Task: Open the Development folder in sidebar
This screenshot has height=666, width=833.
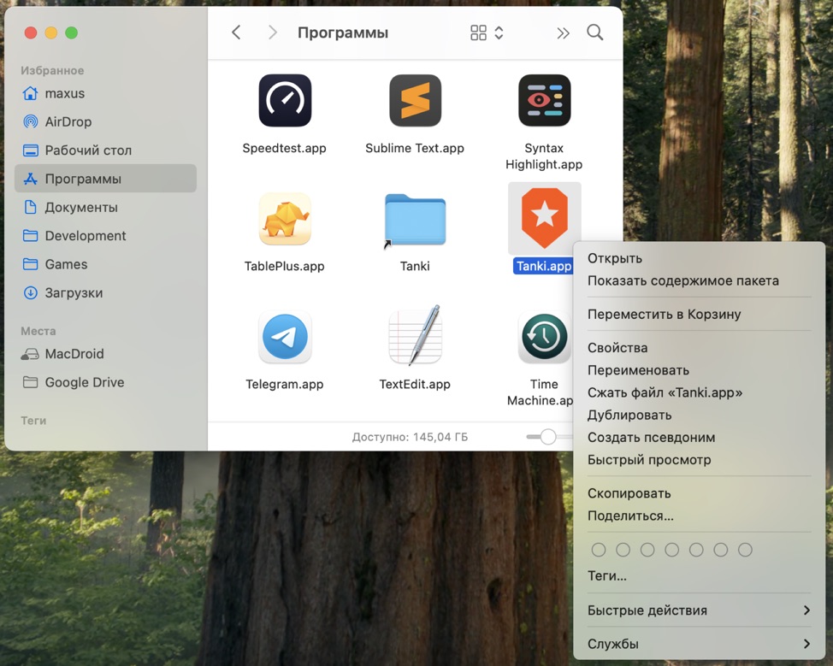Action: pos(106,235)
